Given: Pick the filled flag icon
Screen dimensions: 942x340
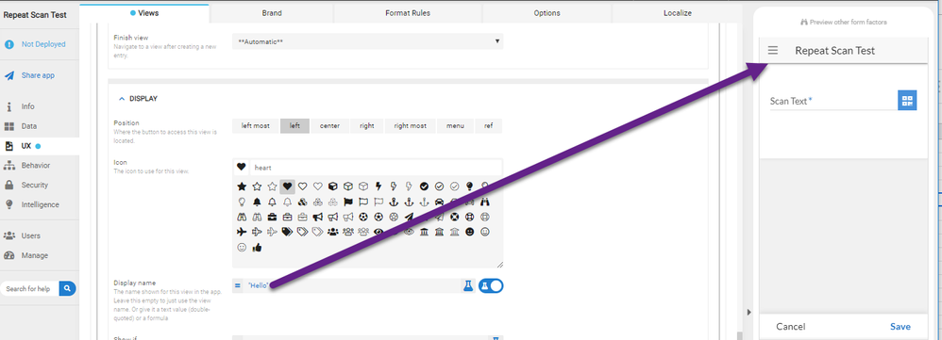Looking at the screenshot, I should click(348, 202).
